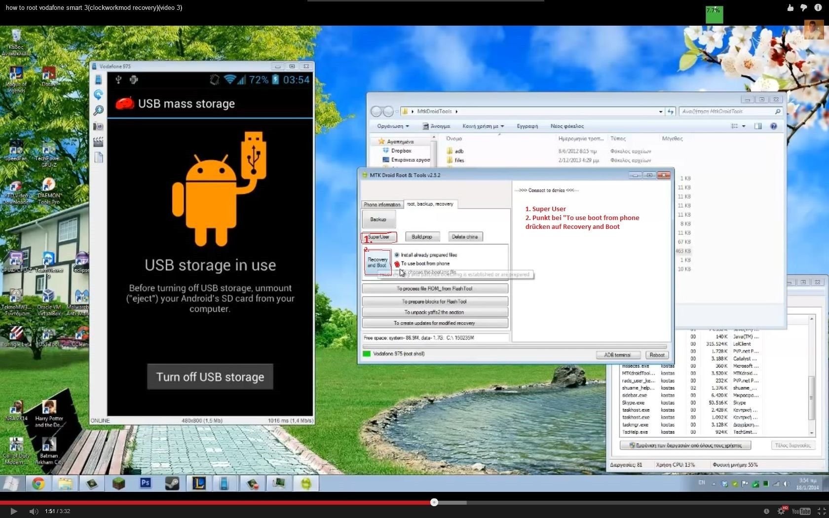Viewport: 829px width, 518px height.
Task: Open video info icon at top right
Action: (x=818, y=7)
